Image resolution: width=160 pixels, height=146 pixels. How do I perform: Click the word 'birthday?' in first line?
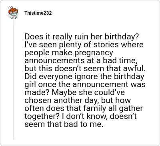coord(122,37)
